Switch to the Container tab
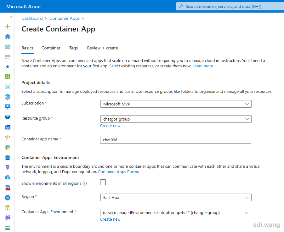284x232 pixels. point(51,48)
